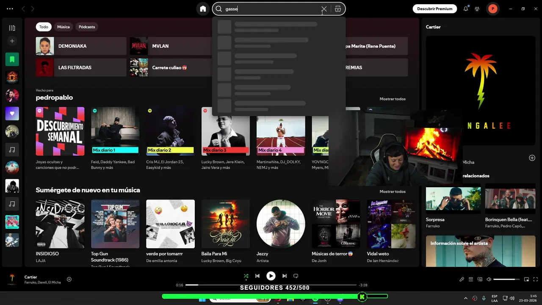Open the LAS FILTRADAS shortcut card
542x305 pixels.
(x=81, y=67)
